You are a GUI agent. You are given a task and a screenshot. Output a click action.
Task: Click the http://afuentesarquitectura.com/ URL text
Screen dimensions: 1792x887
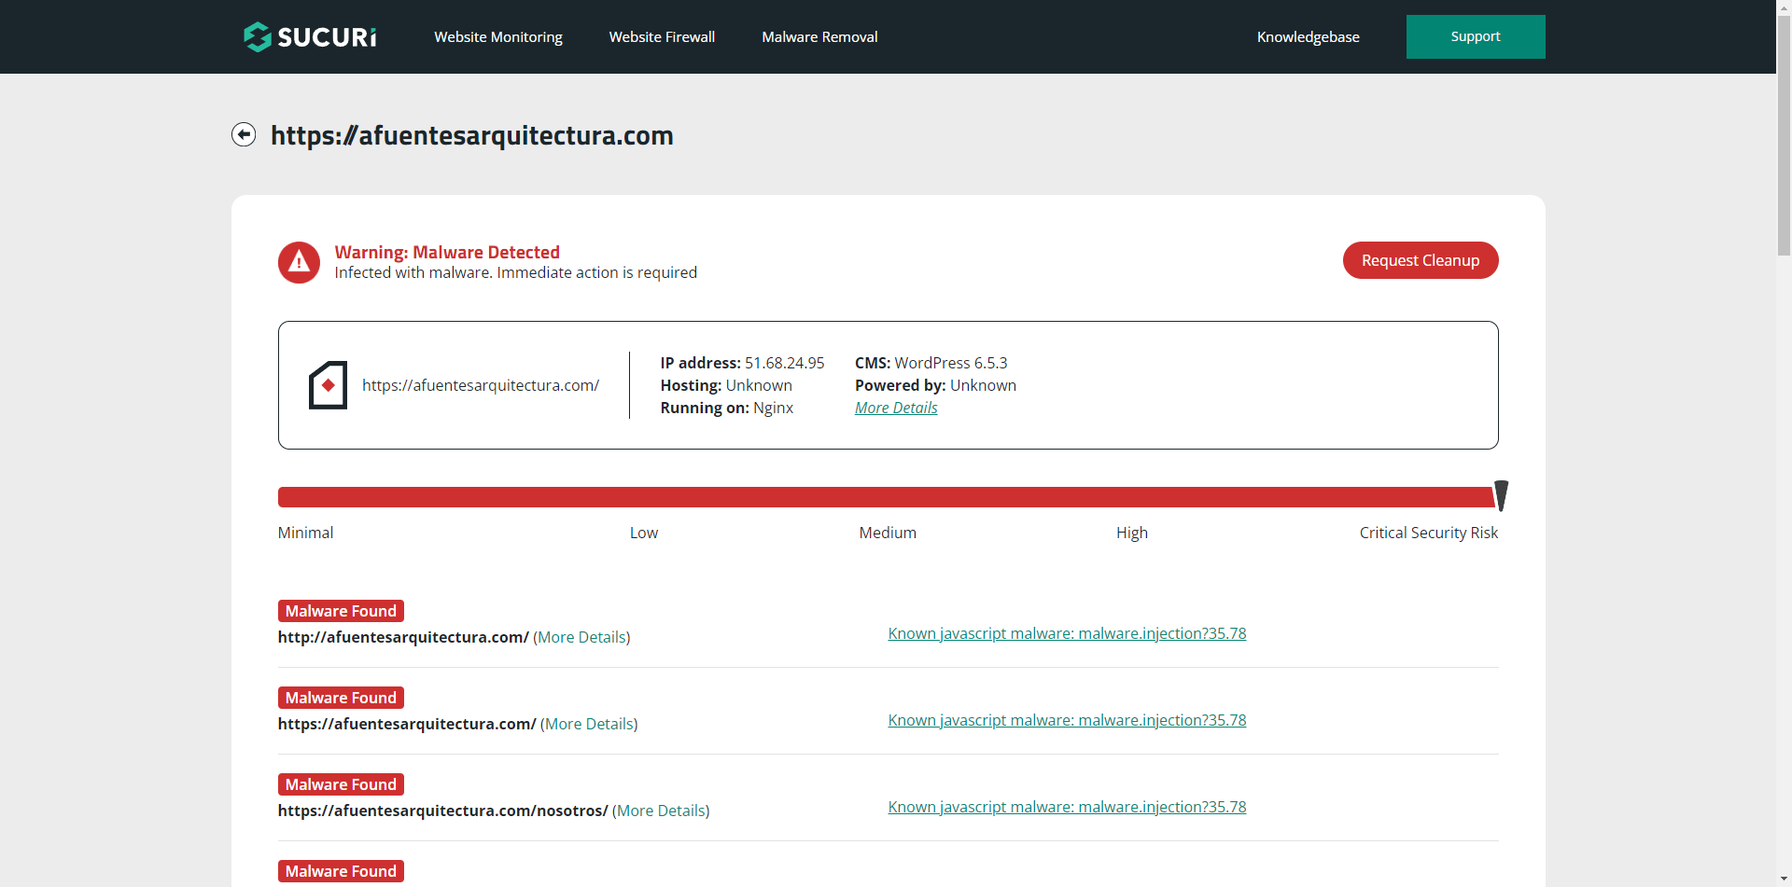(x=403, y=637)
